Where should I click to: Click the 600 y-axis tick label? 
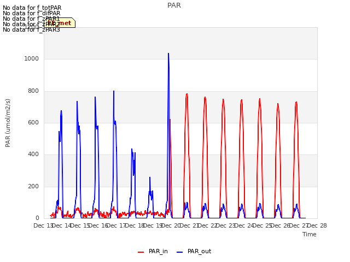(x=33, y=122)
